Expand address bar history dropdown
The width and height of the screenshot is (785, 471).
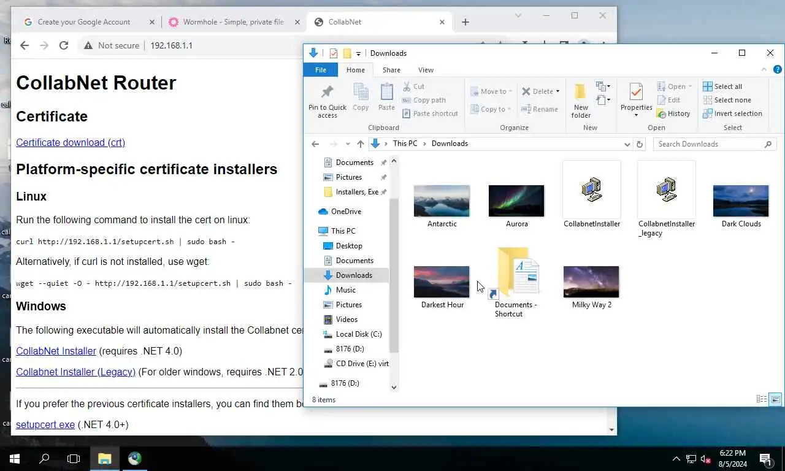click(627, 144)
